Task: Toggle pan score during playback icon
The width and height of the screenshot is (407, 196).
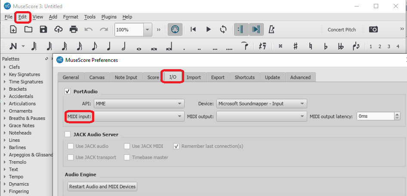Action: [x=256, y=29]
